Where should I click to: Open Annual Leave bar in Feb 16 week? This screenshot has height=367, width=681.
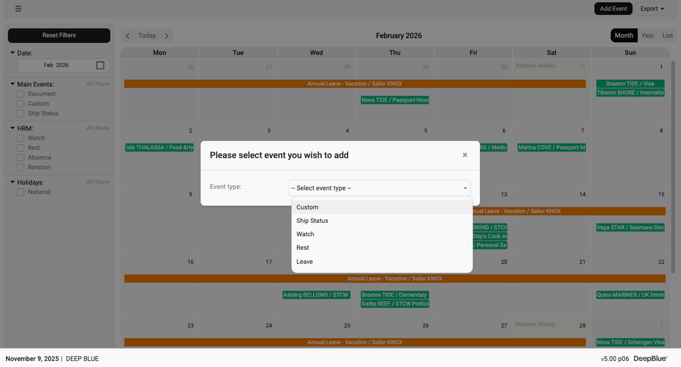click(x=395, y=279)
